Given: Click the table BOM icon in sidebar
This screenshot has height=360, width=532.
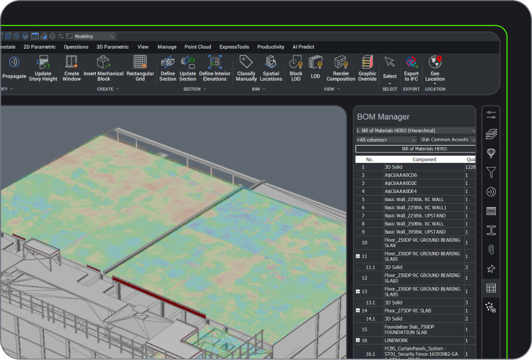Looking at the screenshot, I should pos(491,288).
